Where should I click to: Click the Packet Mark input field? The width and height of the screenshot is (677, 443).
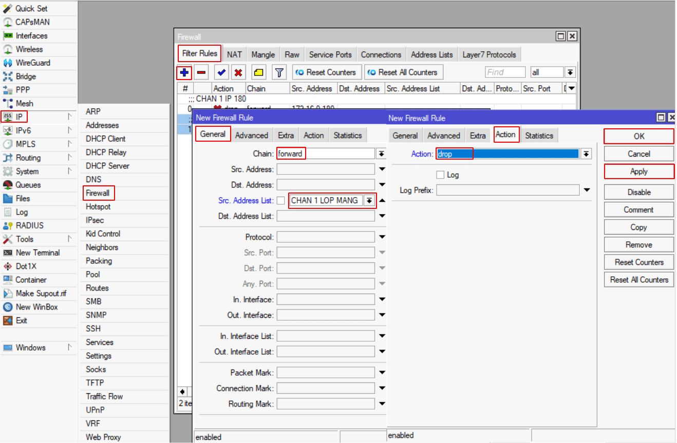326,373
